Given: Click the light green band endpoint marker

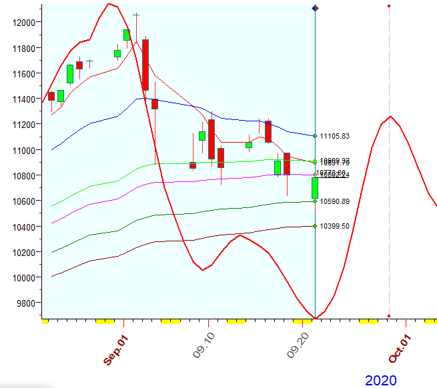Looking at the screenshot, I should coord(315,161).
